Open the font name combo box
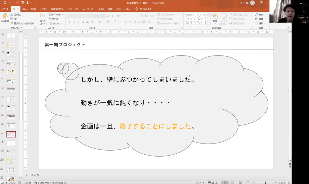Screen dimensions: 309x184 (x=81, y=16)
